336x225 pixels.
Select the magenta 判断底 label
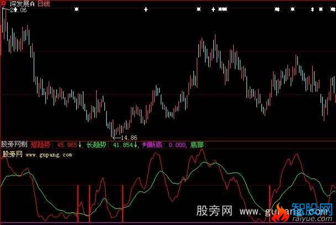click(153, 145)
